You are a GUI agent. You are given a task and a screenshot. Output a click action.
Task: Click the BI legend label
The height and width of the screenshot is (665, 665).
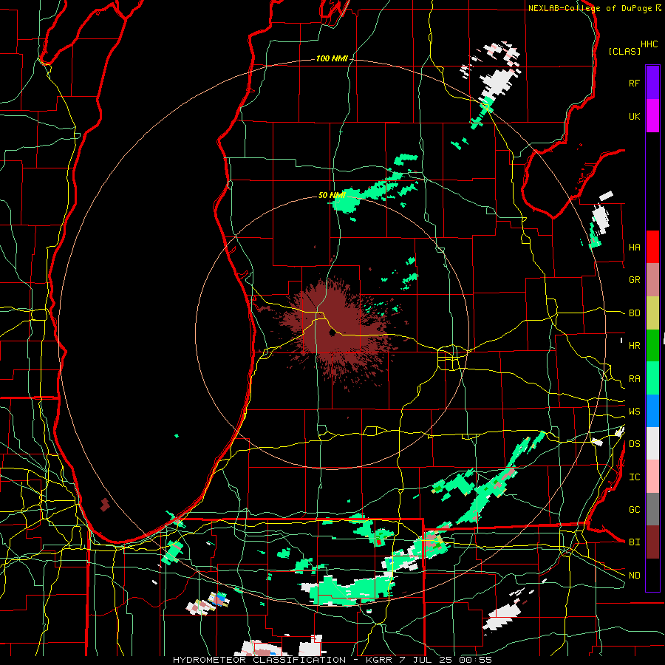(x=634, y=542)
